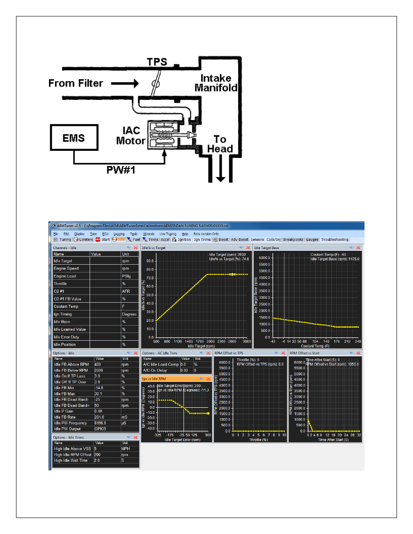This screenshot has width=413, height=534.
Task: Close the Idle Target Base panel
Action: [358, 248]
